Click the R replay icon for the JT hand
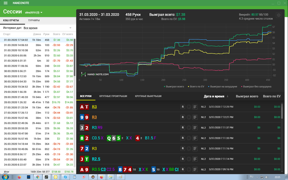 (183, 159)
